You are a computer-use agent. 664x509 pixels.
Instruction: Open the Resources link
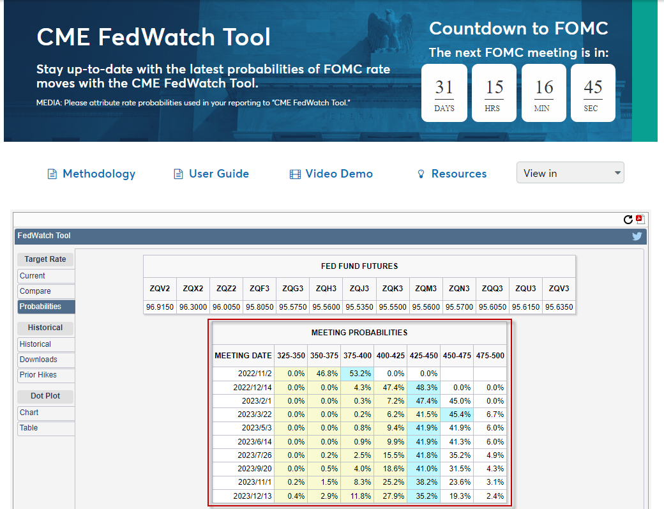click(x=459, y=174)
